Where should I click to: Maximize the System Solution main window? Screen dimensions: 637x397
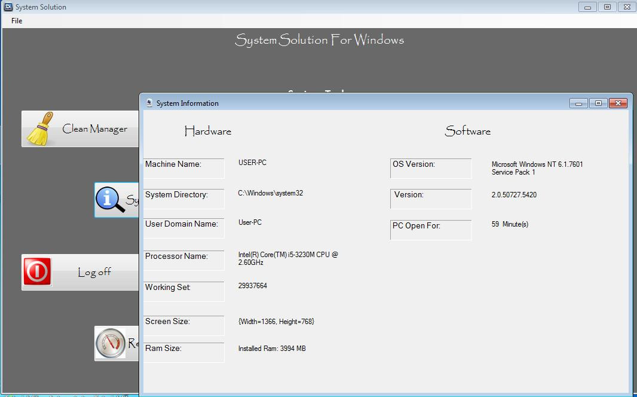(x=607, y=7)
